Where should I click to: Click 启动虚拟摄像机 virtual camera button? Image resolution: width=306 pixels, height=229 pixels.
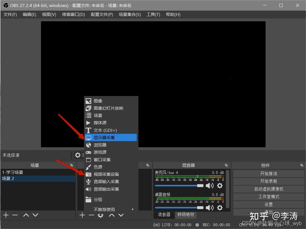point(269,189)
